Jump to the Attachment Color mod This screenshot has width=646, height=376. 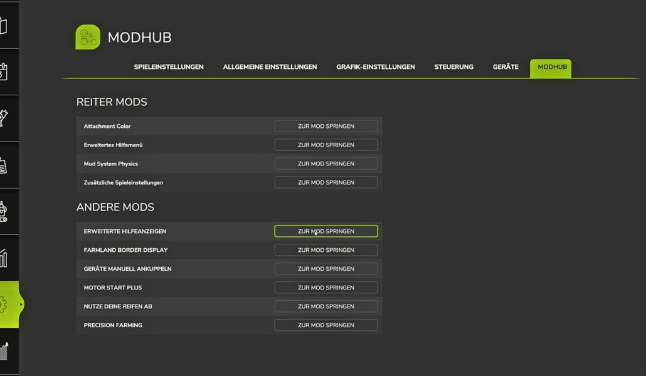(x=326, y=126)
